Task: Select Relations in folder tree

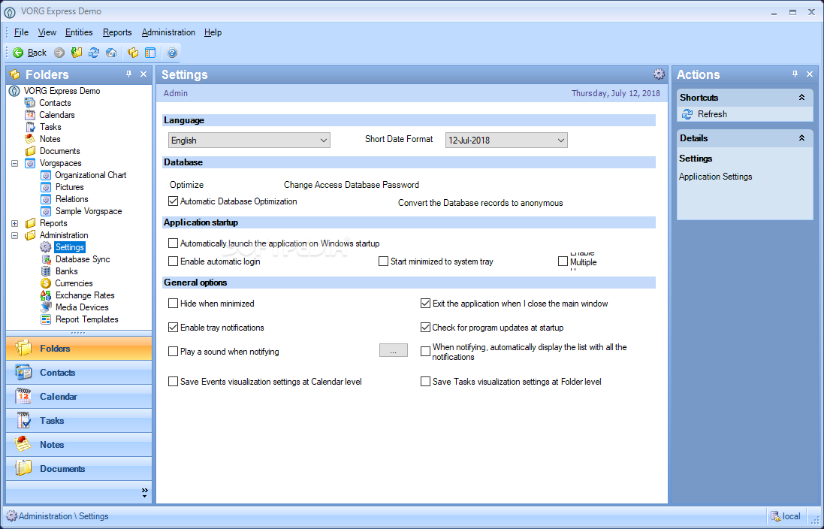Action: pyautogui.click(x=72, y=199)
